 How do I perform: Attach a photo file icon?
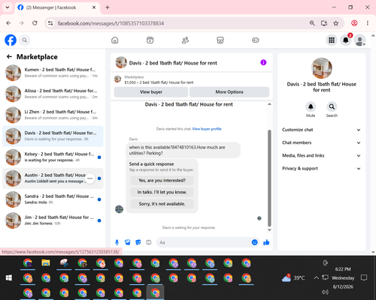tap(128, 242)
